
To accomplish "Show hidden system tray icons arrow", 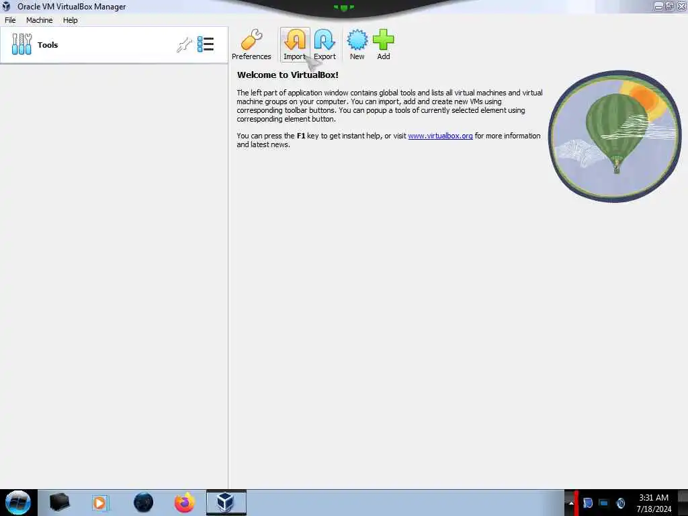I will point(570,503).
